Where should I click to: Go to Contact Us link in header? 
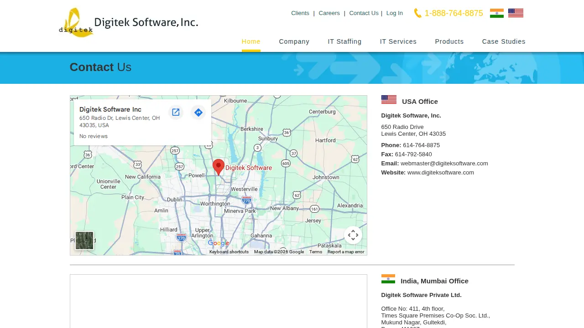364,13
